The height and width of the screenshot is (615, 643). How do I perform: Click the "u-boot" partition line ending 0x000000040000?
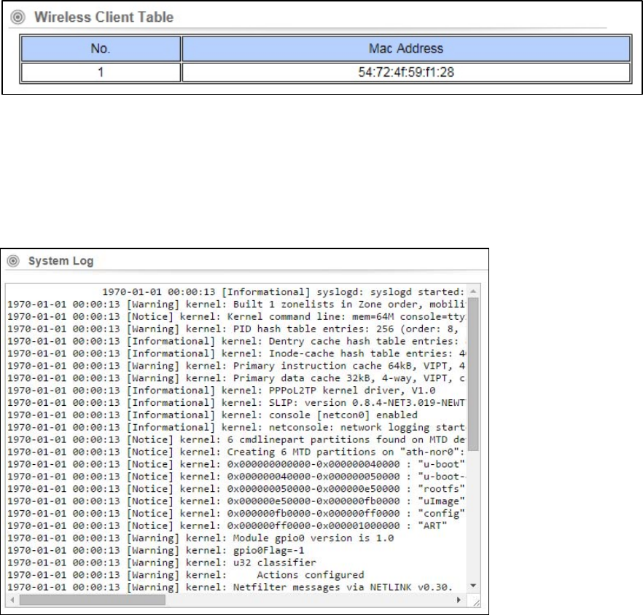236,464
